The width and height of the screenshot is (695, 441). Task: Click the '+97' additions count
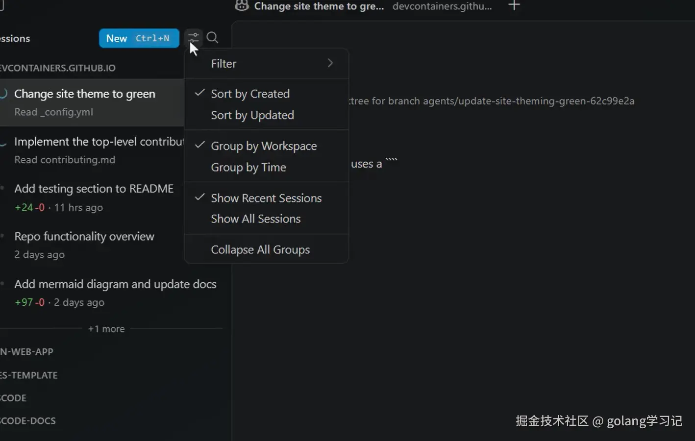pos(24,302)
